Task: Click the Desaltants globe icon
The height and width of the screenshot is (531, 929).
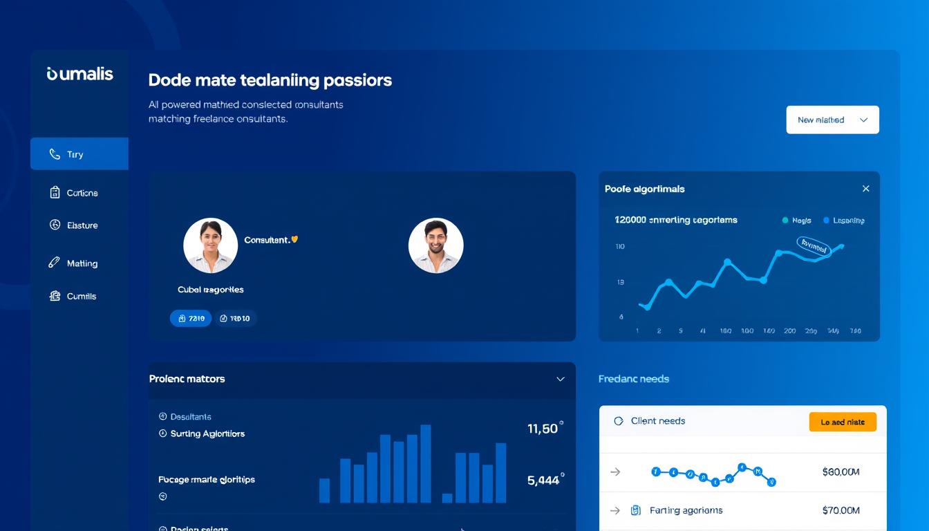Action: 162,416
